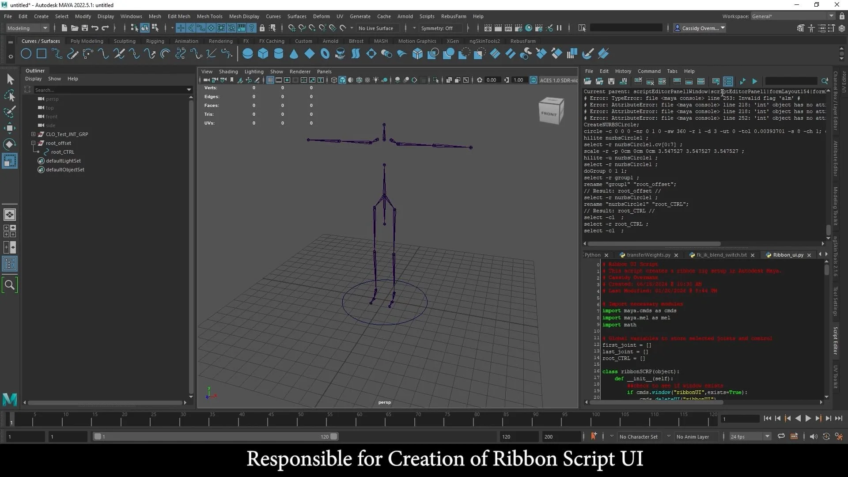Image resolution: width=848 pixels, height=477 pixels.
Task: Create a polygon sphere using the shelf icon
Action: [x=248, y=53]
